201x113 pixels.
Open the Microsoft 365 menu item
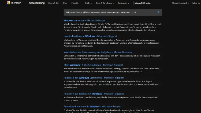point(53,3)
